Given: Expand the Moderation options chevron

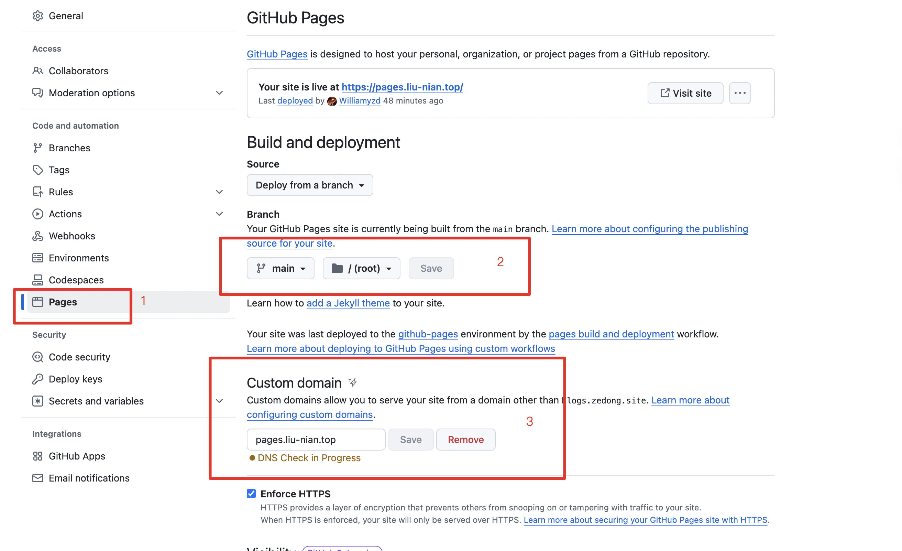Looking at the screenshot, I should [219, 93].
